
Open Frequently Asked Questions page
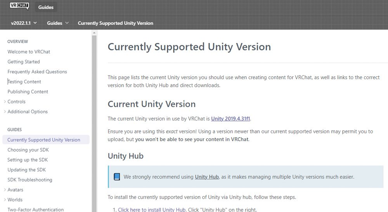point(37,72)
